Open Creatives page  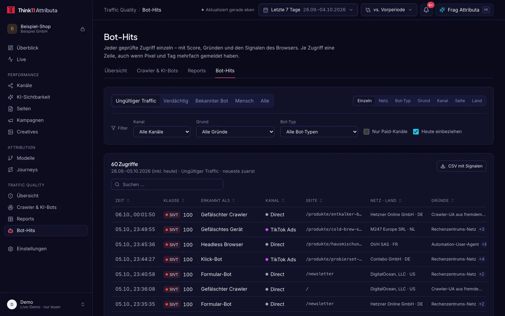tap(46, 132)
